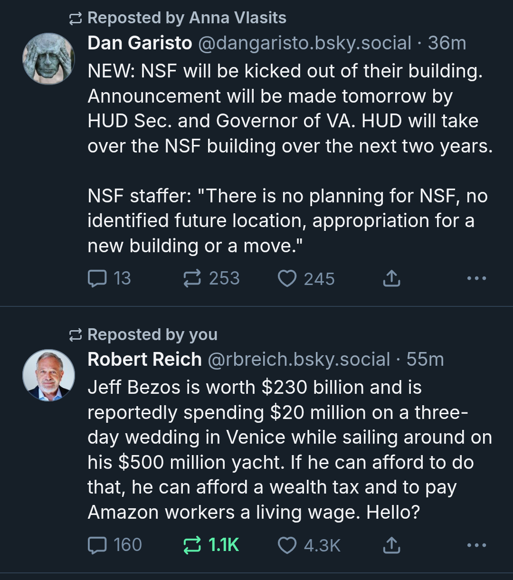
Task: Undo repost of Robert Reich's post
Action: [x=192, y=545]
